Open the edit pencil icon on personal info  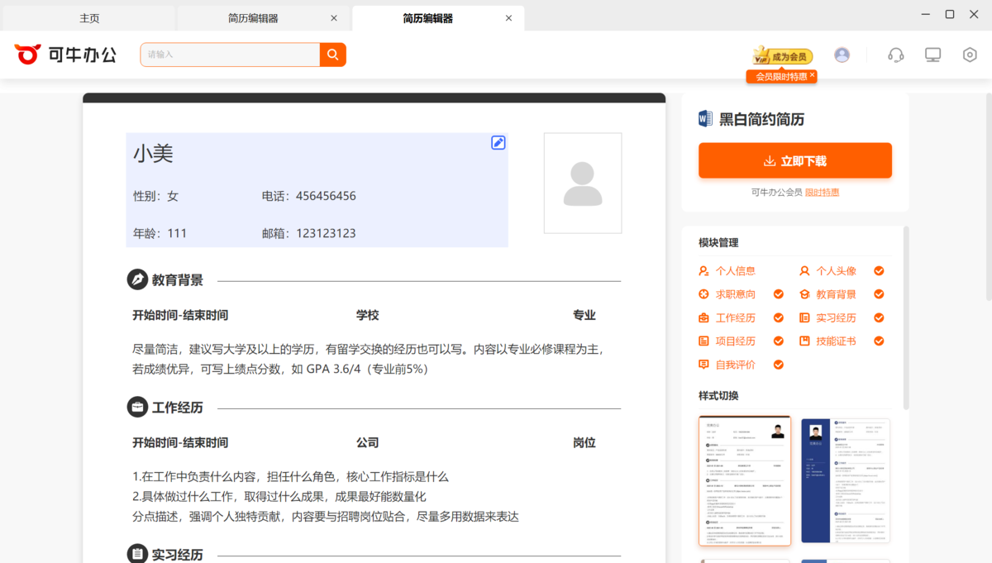[x=498, y=142]
